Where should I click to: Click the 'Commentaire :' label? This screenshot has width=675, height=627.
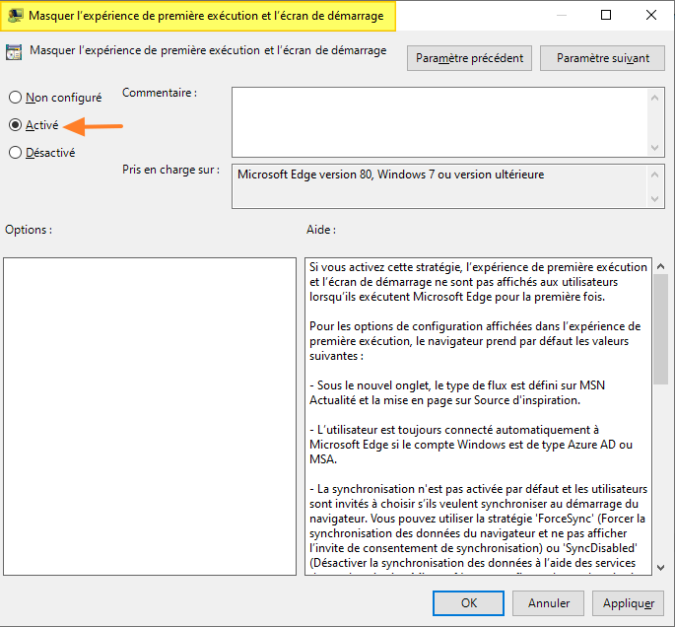click(160, 93)
